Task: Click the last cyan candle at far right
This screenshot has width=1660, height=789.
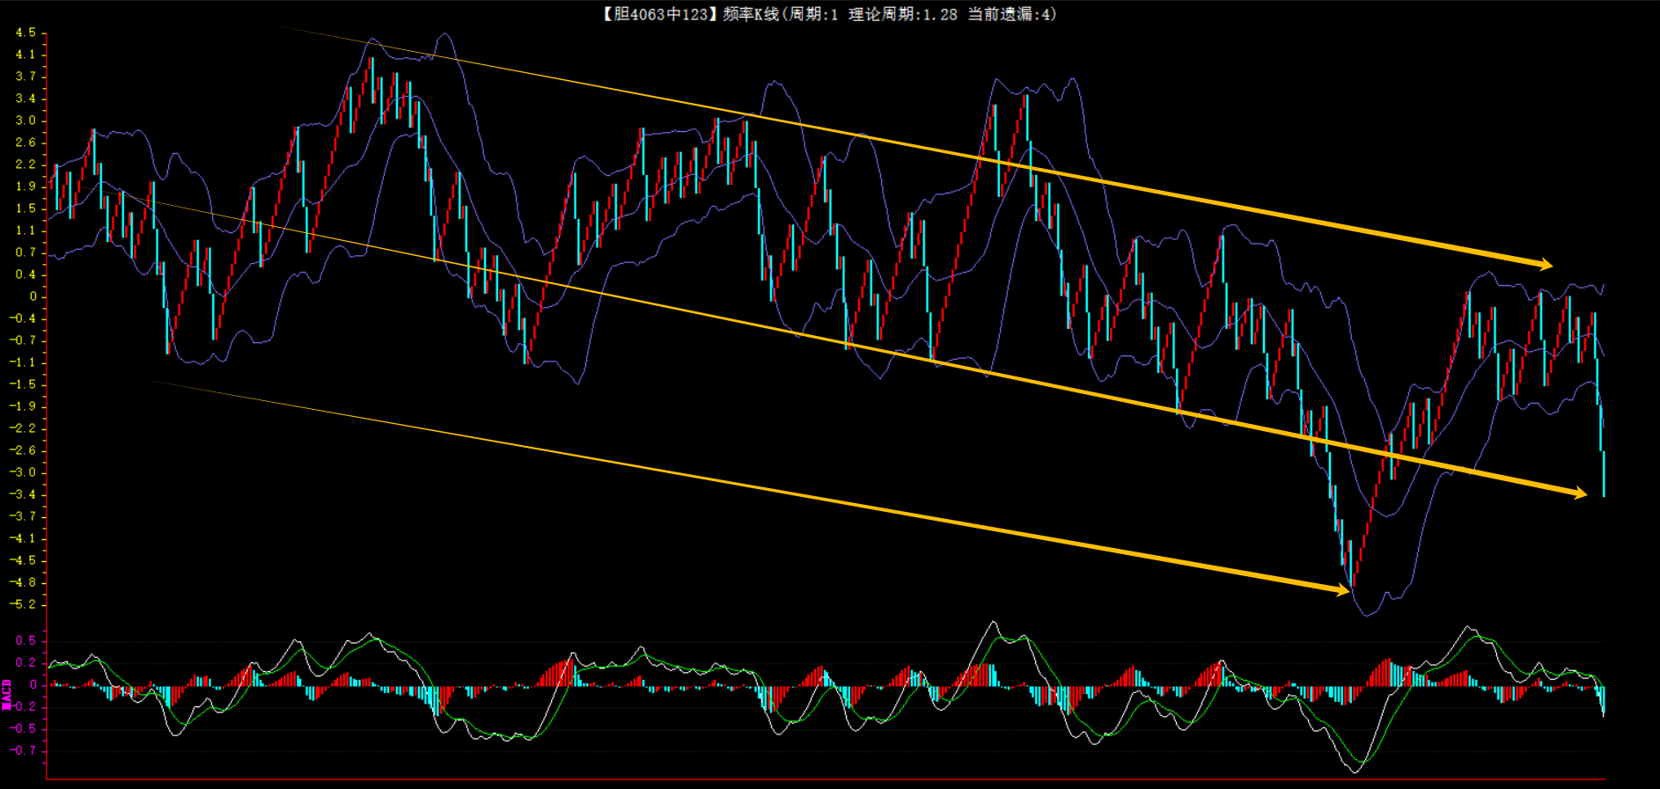Action: click(1604, 473)
